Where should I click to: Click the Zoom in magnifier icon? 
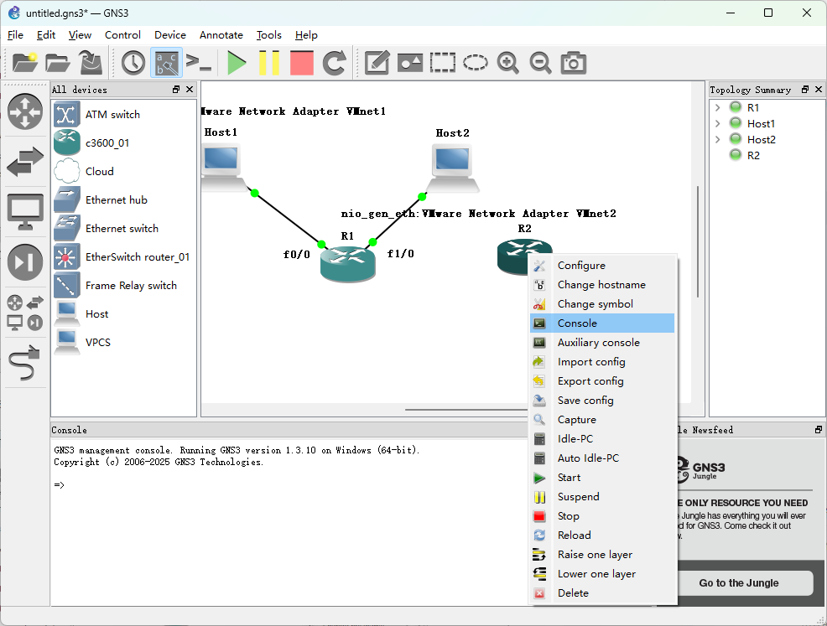click(508, 63)
